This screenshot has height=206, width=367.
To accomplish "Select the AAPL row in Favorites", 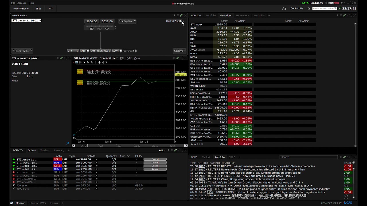I will click(221, 28).
